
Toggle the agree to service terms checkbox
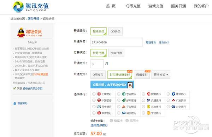[14, 89]
